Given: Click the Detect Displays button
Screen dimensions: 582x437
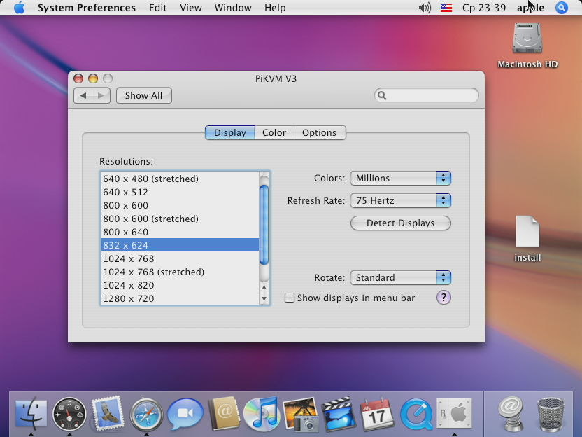Looking at the screenshot, I should [400, 223].
